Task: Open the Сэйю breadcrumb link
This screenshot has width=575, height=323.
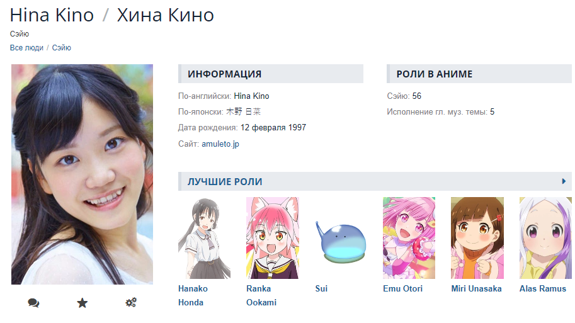Action: [61, 48]
